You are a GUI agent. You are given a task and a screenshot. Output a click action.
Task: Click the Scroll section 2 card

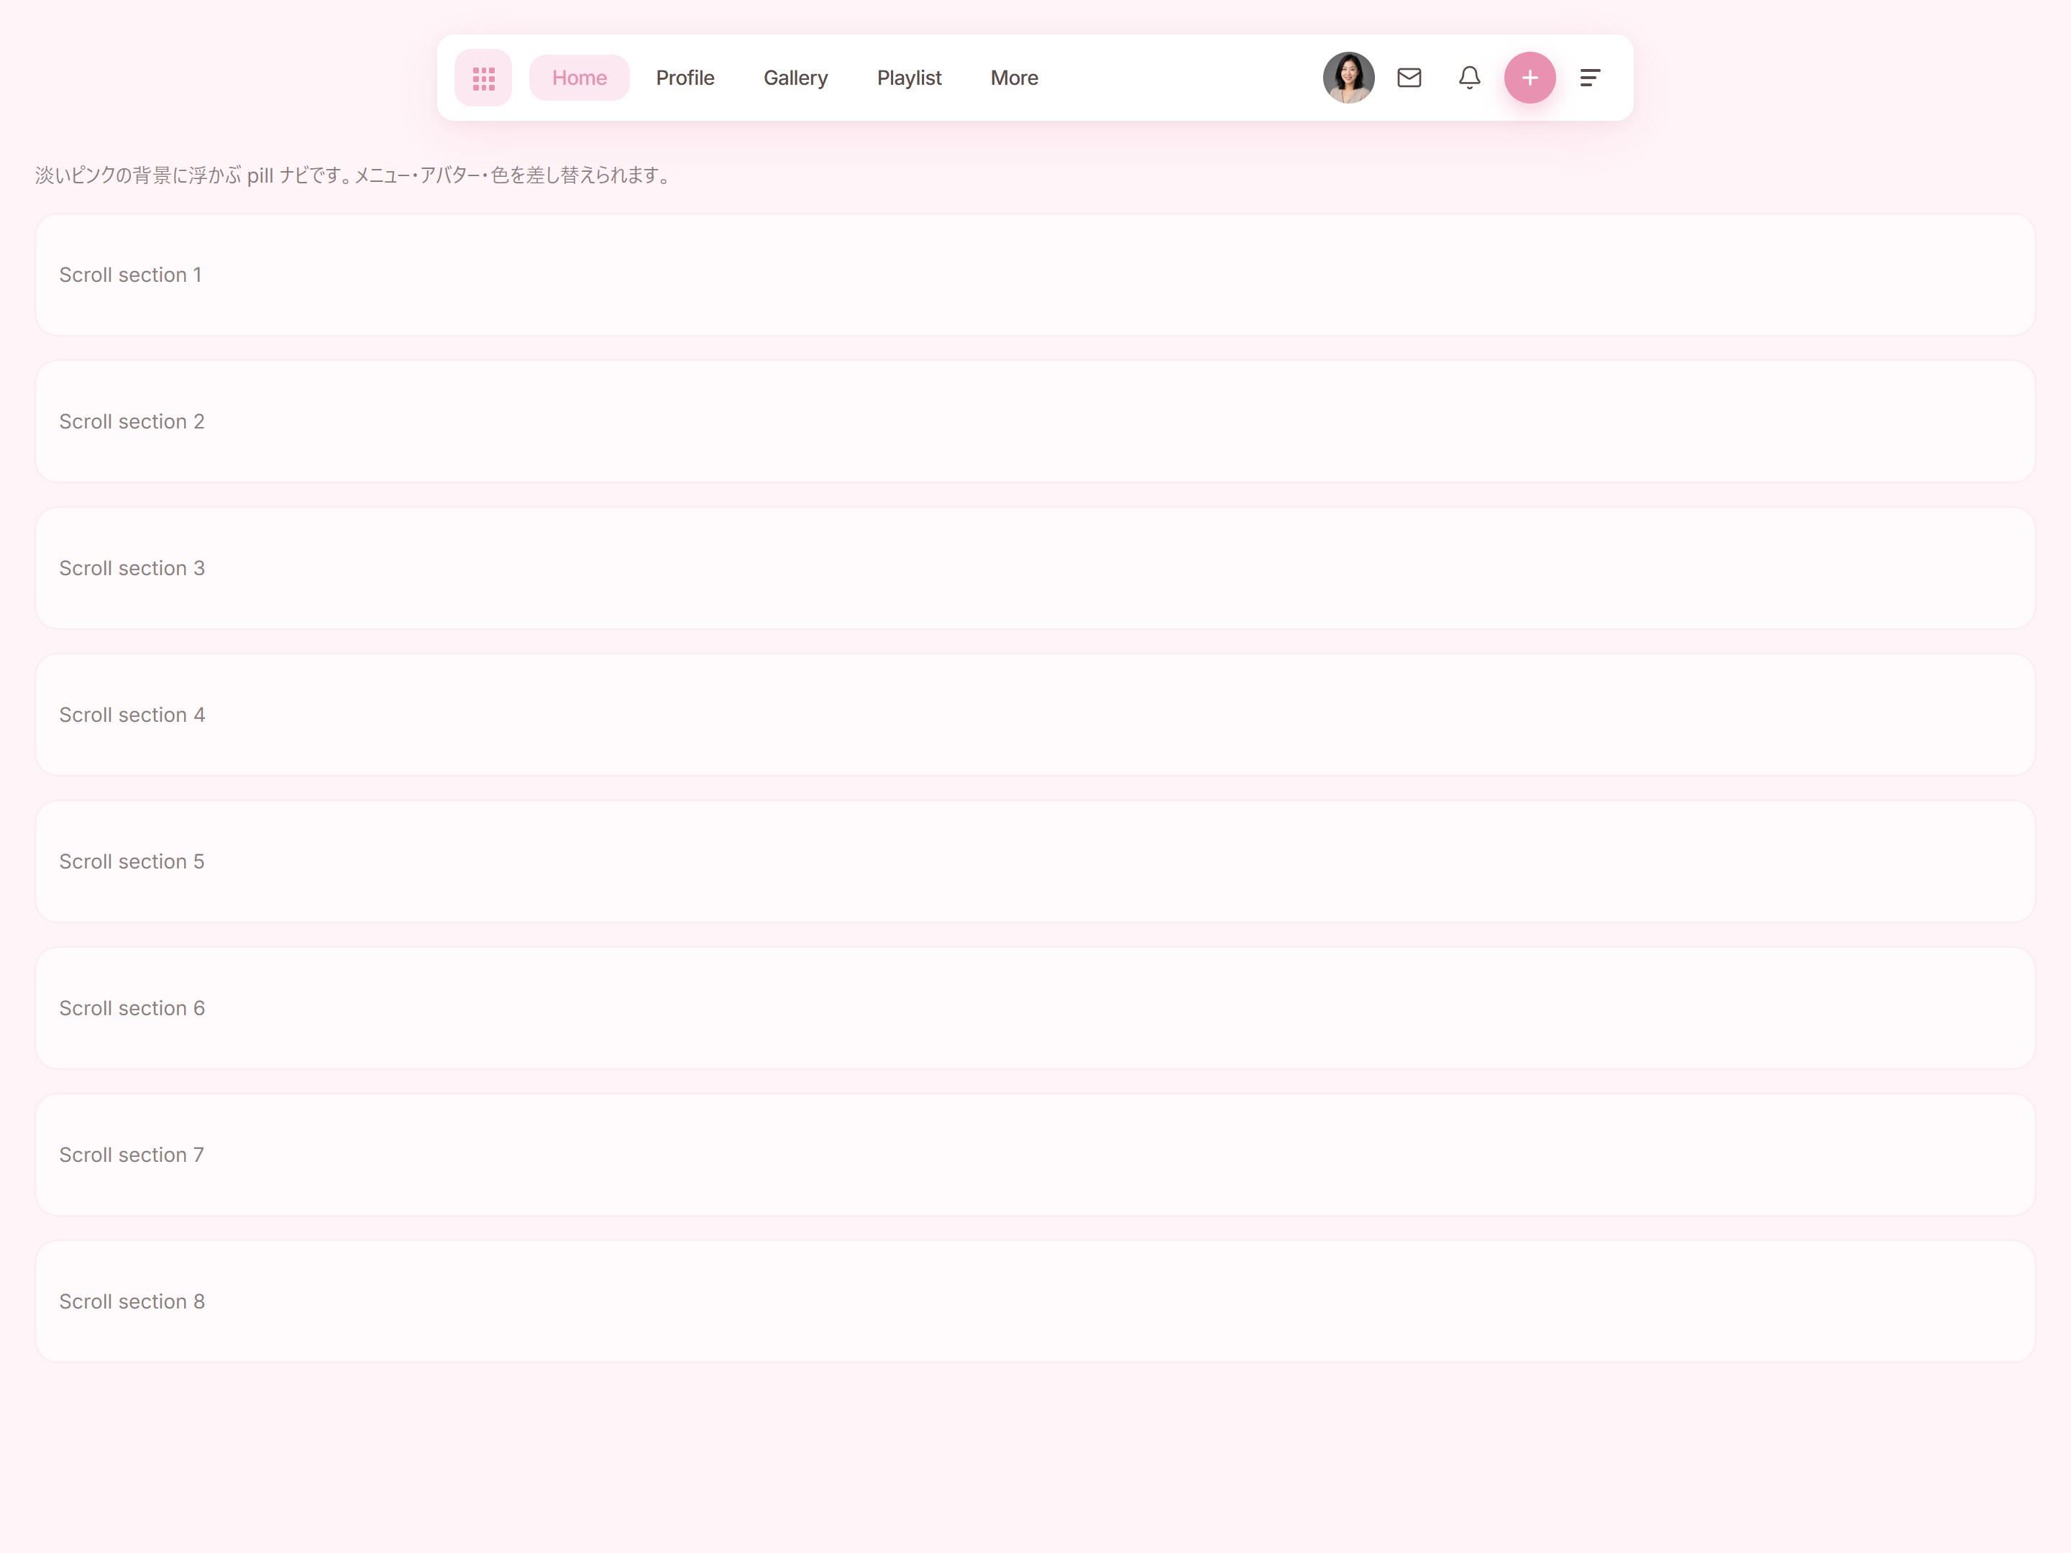1035,421
